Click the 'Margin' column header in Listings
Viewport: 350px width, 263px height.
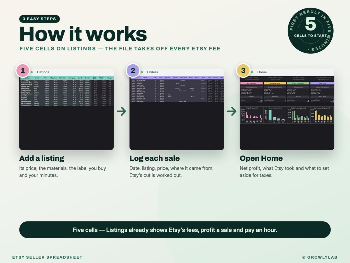click(110, 78)
